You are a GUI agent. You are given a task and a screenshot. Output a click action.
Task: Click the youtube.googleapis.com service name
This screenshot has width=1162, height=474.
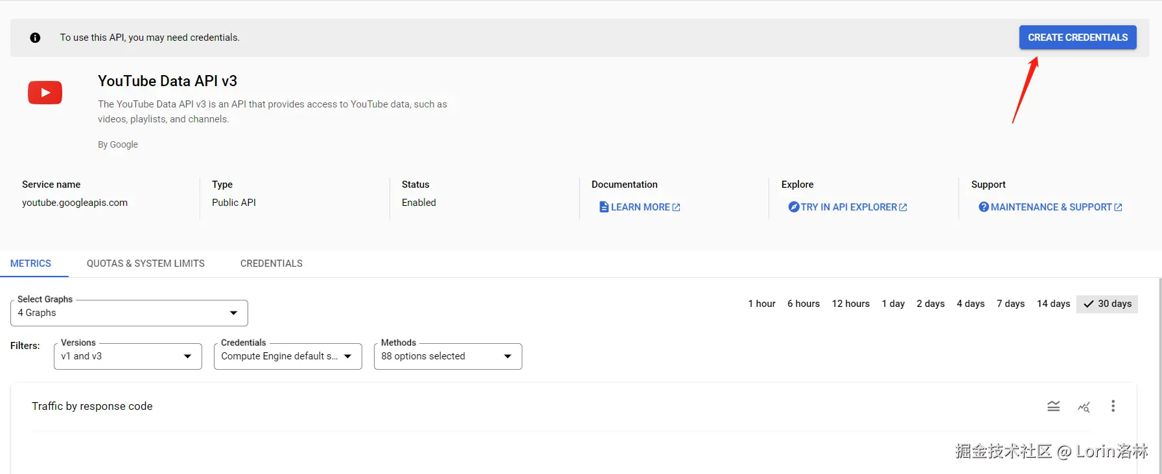75,203
